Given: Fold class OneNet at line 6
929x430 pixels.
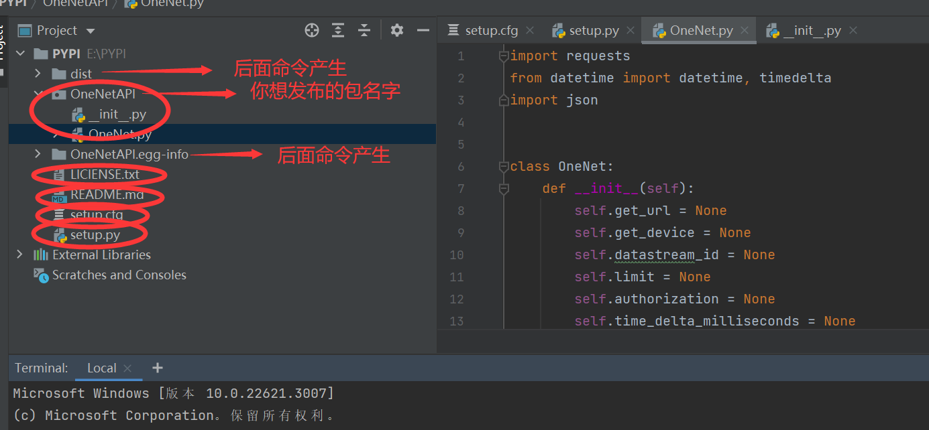Looking at the screenshot, I should (x=504, y=167).
